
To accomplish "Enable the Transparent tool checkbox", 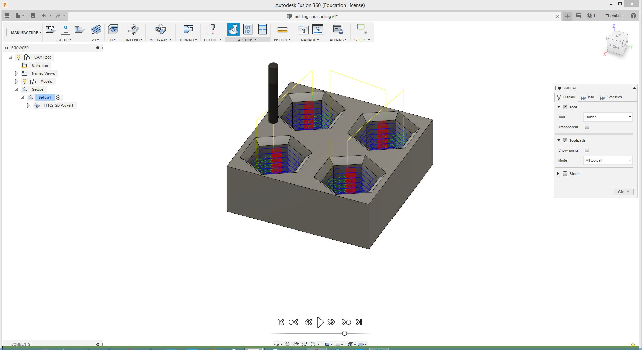I will click(x=587, y=127).
